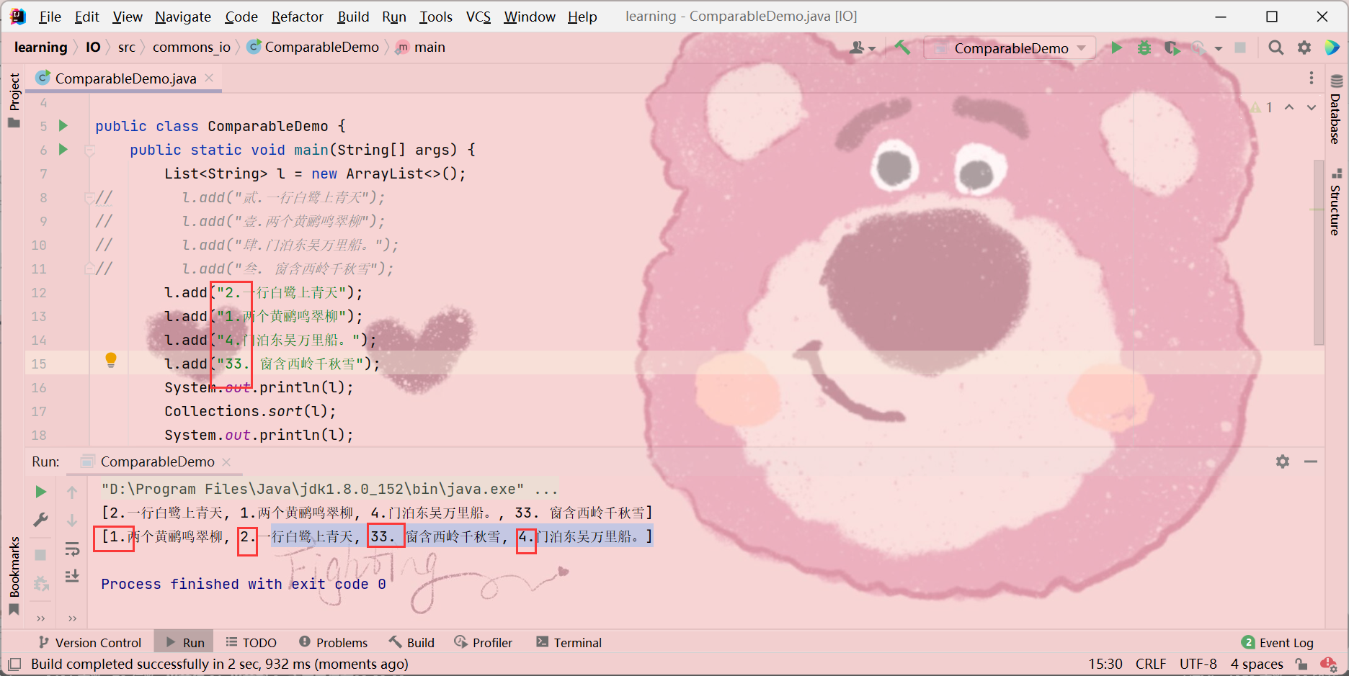
Task: Start debugging with the bug icon
Action: tap(1144, 48)
